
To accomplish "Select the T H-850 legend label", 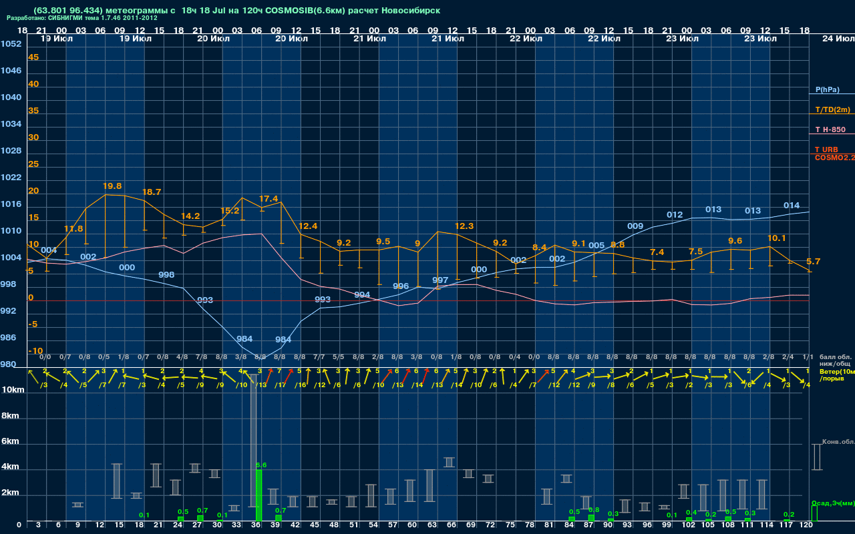I will (830, 129).
